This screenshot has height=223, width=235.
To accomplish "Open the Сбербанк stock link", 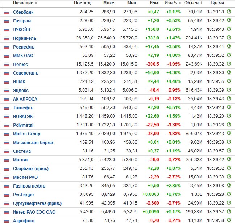I will pyautogui.click(x=23, y=12).
